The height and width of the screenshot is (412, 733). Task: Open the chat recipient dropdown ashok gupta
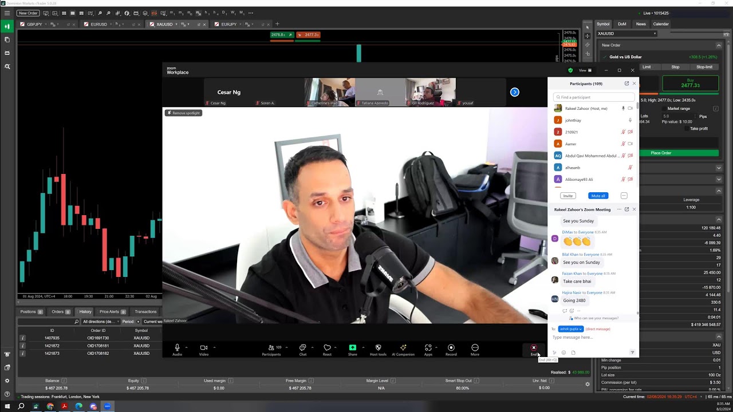pos(571,329)
